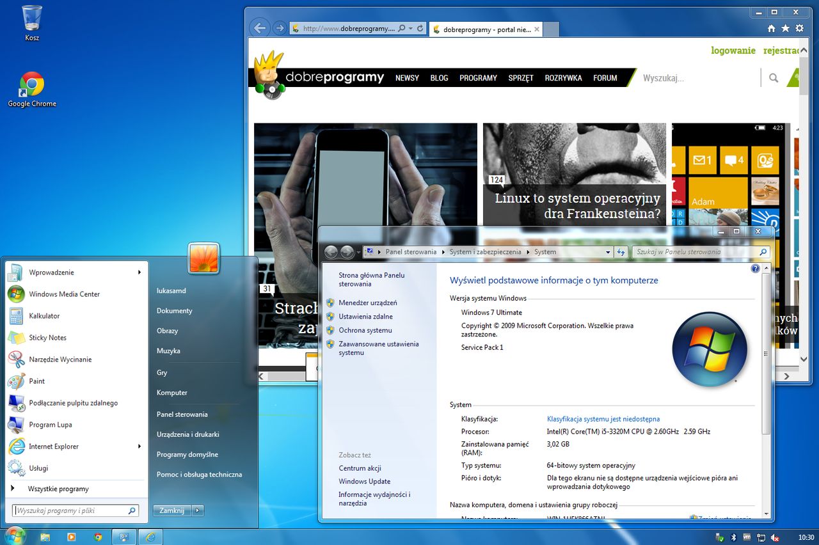
Task: Switch to Internet Explorer on the taskbar
Action: click(151, 537)
